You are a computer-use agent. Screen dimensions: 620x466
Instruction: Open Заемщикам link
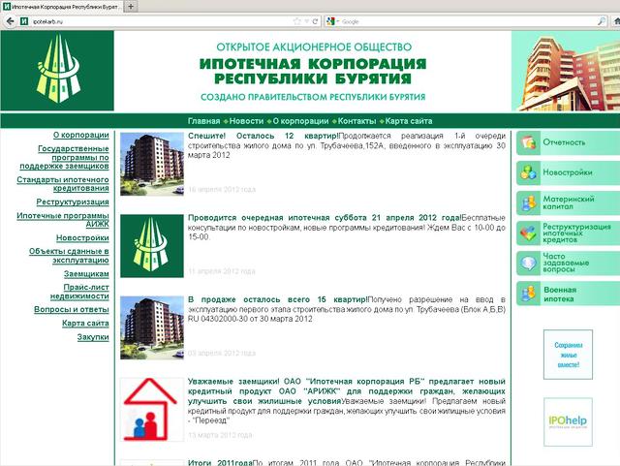86,274
